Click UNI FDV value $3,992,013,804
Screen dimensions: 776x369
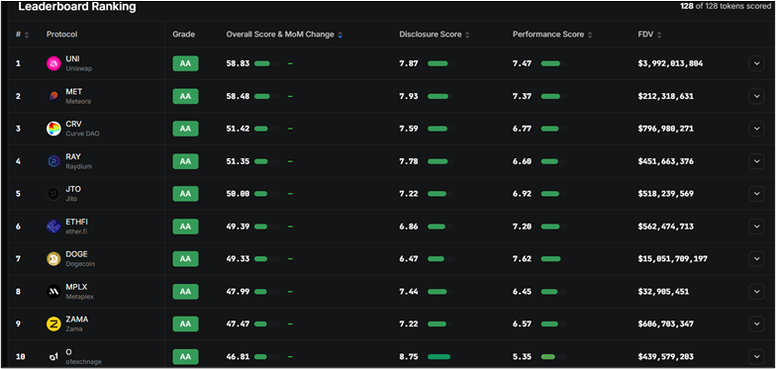671,63
